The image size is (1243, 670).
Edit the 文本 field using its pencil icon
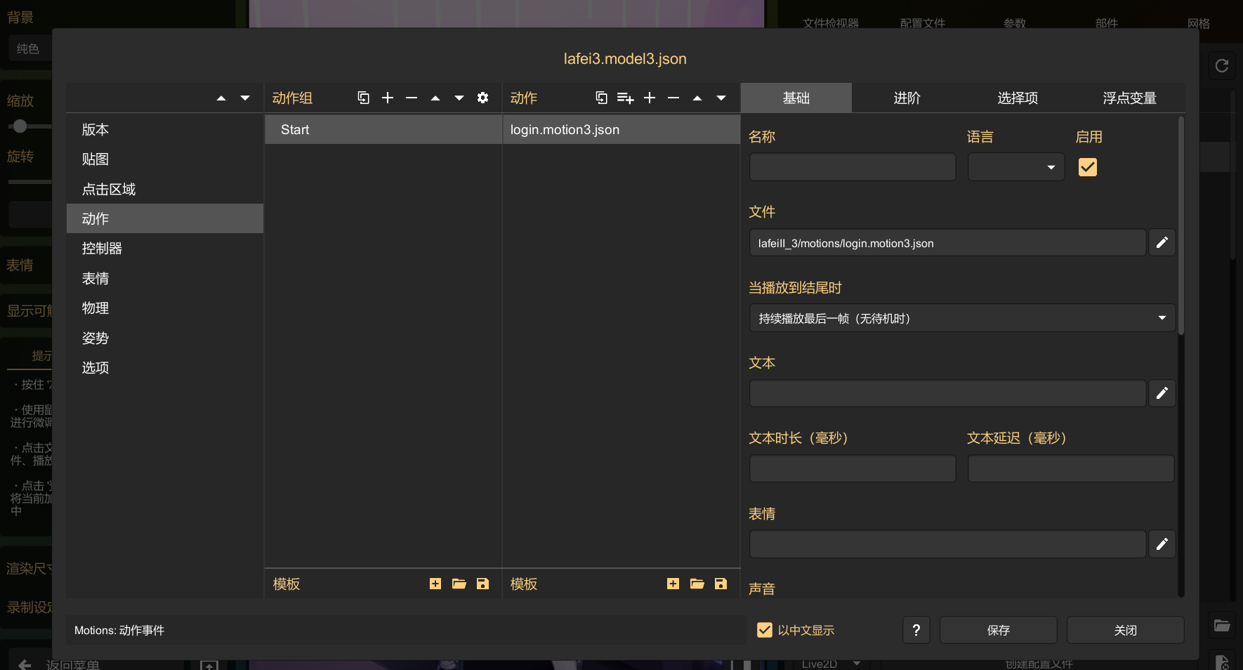(1162, 393)
